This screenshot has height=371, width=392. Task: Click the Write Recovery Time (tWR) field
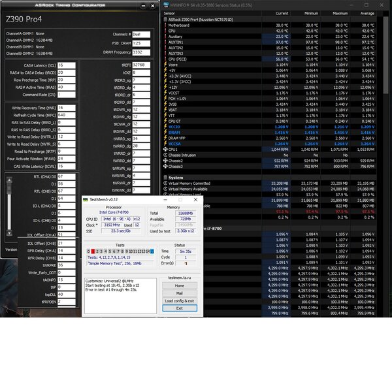(67, 108)
